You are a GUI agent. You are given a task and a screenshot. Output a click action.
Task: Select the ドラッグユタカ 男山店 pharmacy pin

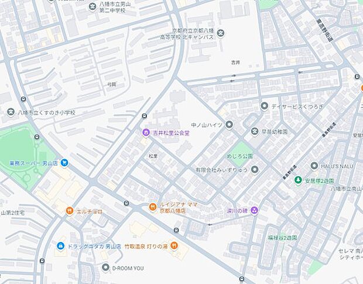coord(60,245)
